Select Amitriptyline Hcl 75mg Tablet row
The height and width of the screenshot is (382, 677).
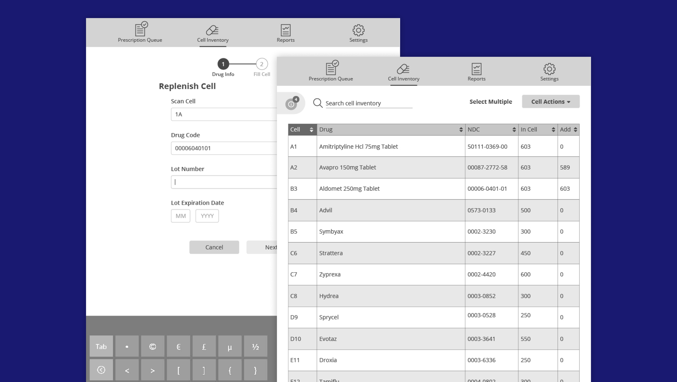click(x=434, y=146)
